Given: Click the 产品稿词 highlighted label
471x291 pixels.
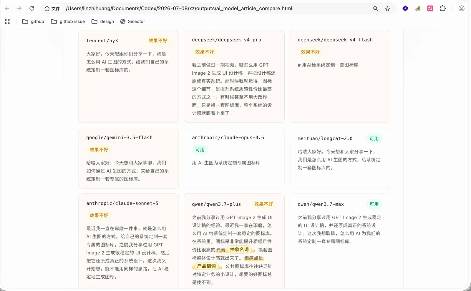Looking at the screenshot, I should pyautogui.click(x=206, y=266).
